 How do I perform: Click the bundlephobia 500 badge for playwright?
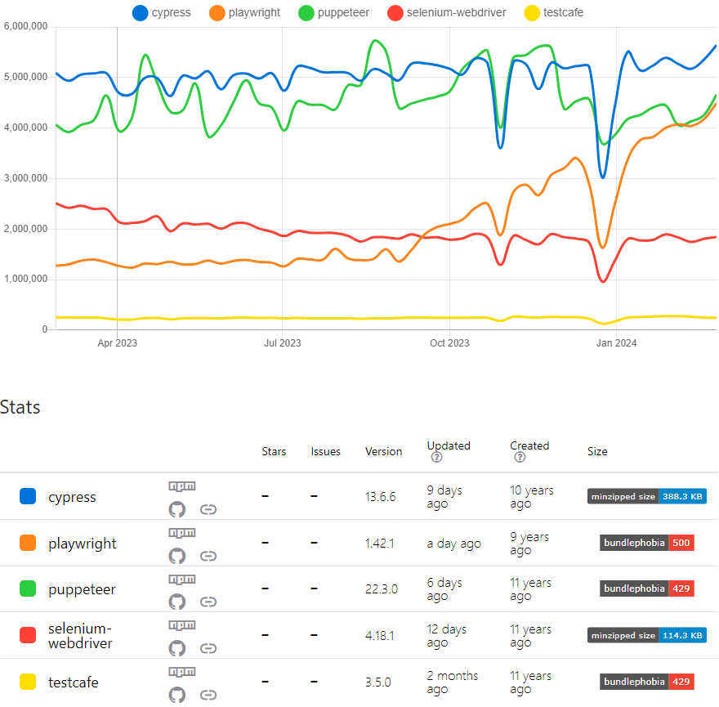pyautogui.click(x=647, y=543)
